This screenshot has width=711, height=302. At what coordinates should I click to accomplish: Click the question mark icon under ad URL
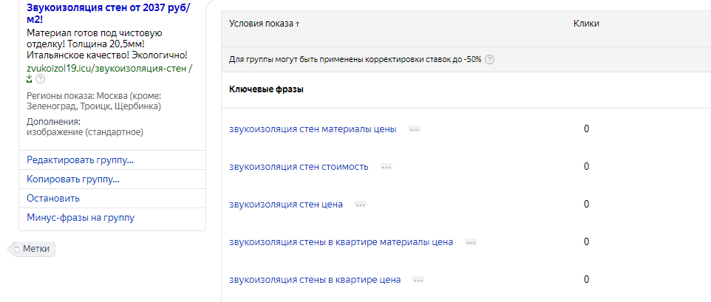[x=40, y=79]
